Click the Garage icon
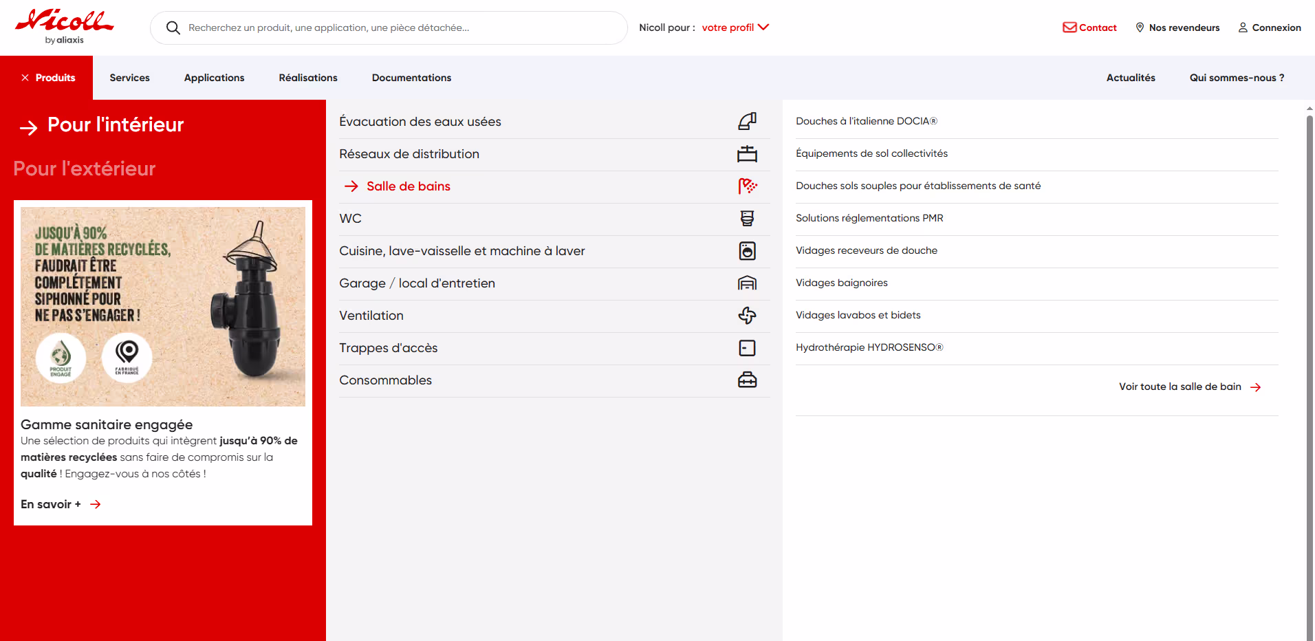Viewport: 1315px width, 641px height. click(x=748, y=283)
